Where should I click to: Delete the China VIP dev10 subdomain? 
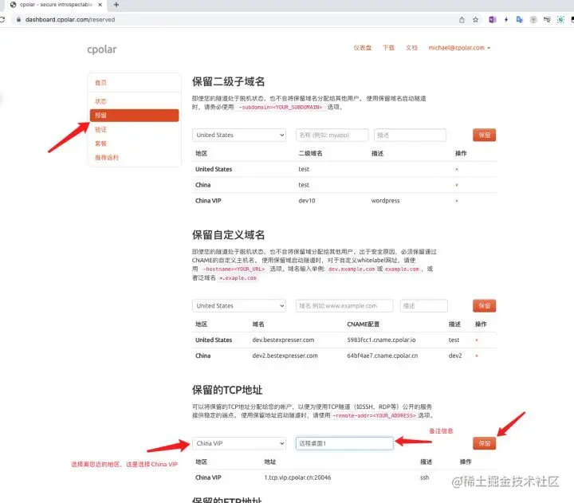point(457,201)
